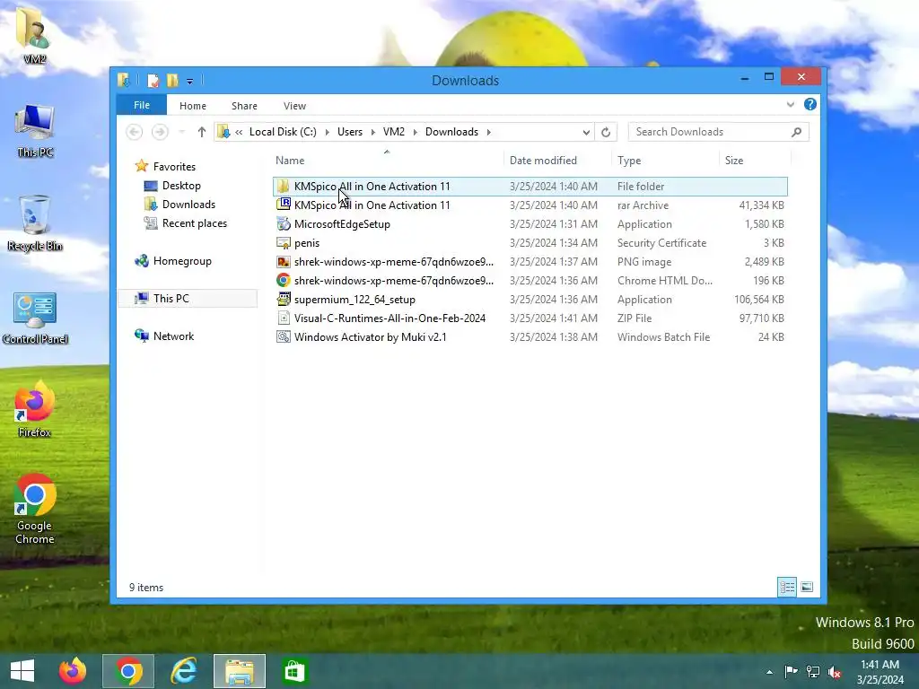Expand arrow after Users breadcrumb
Viewport: 919px width, 689px height.
point(372,132)
